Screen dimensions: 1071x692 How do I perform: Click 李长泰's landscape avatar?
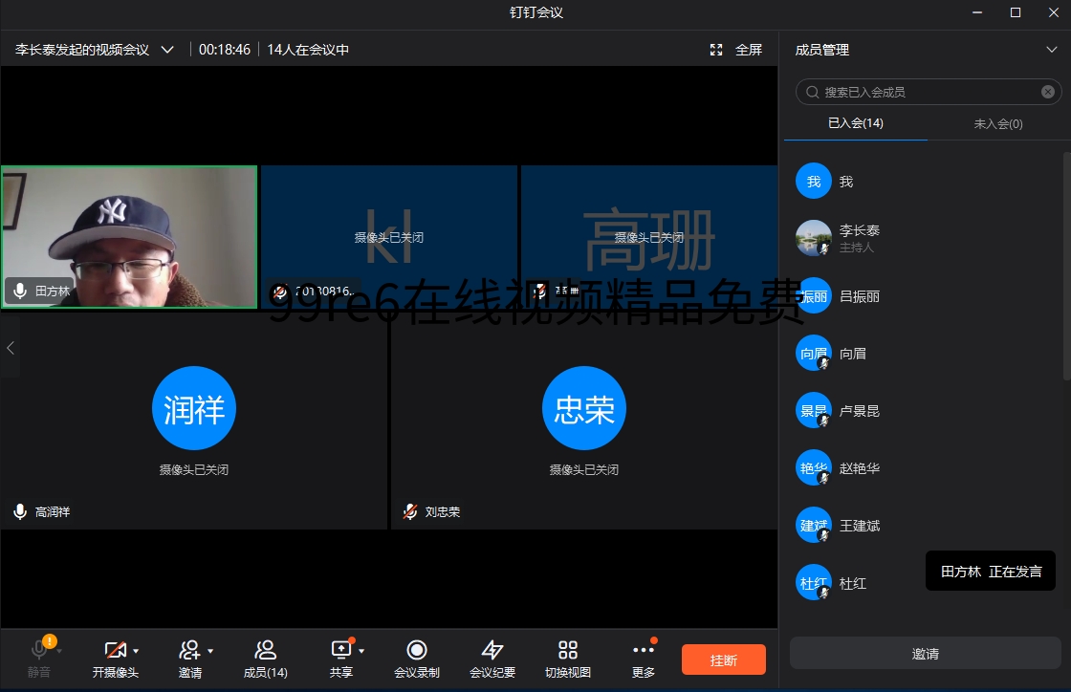tap(814, 237)
